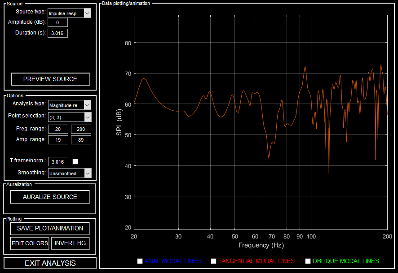
Task: Open the Source type dropdown
Action: 69,13
